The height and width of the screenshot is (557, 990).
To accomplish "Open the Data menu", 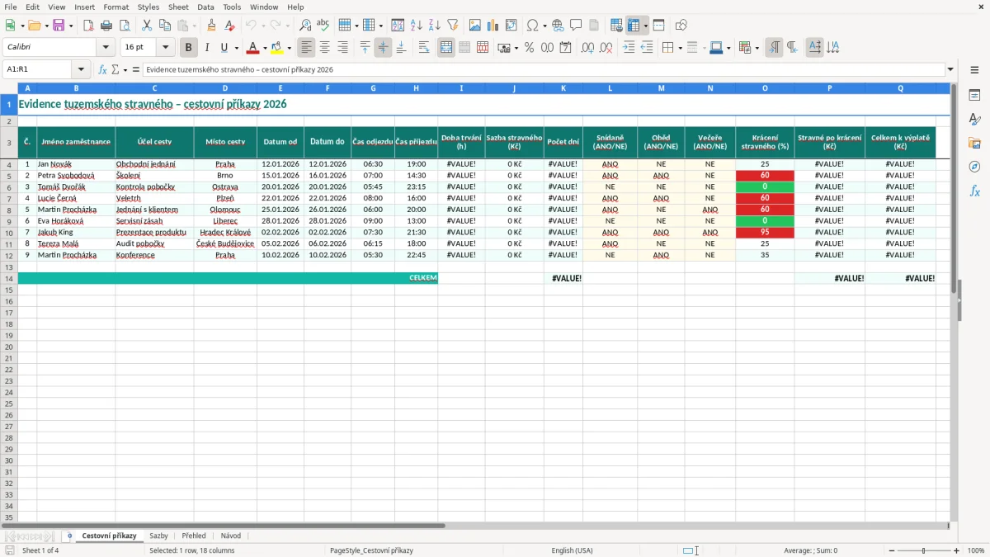I will click(x=205, y=7).
